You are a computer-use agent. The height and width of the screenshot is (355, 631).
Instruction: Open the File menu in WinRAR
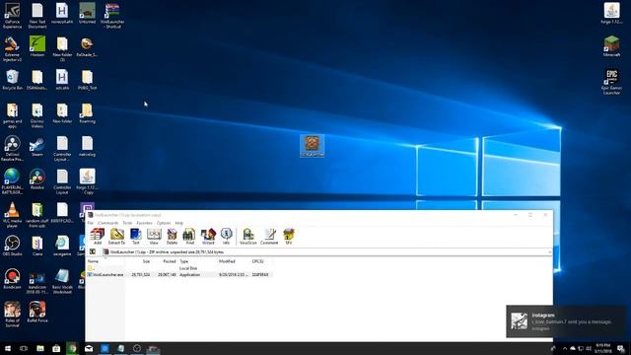pyautogui.click(x=90, y=223)
